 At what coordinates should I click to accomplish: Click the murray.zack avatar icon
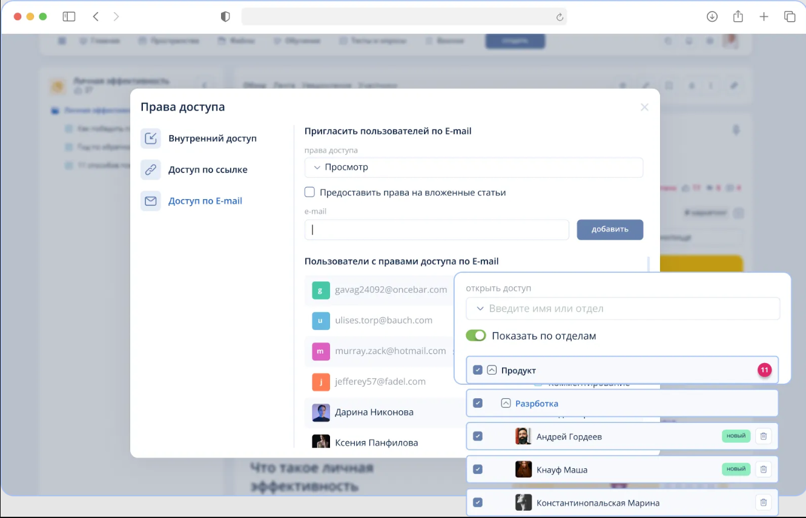[321, 351]
